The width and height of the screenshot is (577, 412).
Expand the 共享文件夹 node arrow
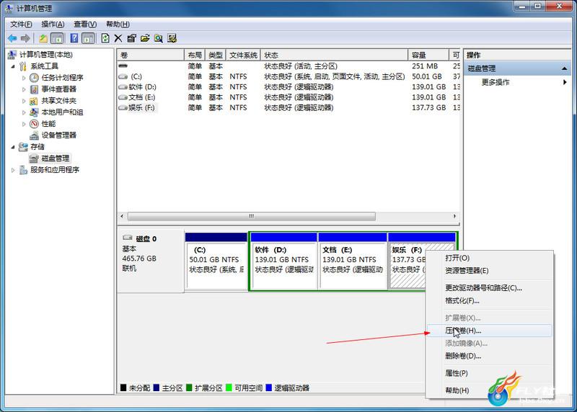24,101
